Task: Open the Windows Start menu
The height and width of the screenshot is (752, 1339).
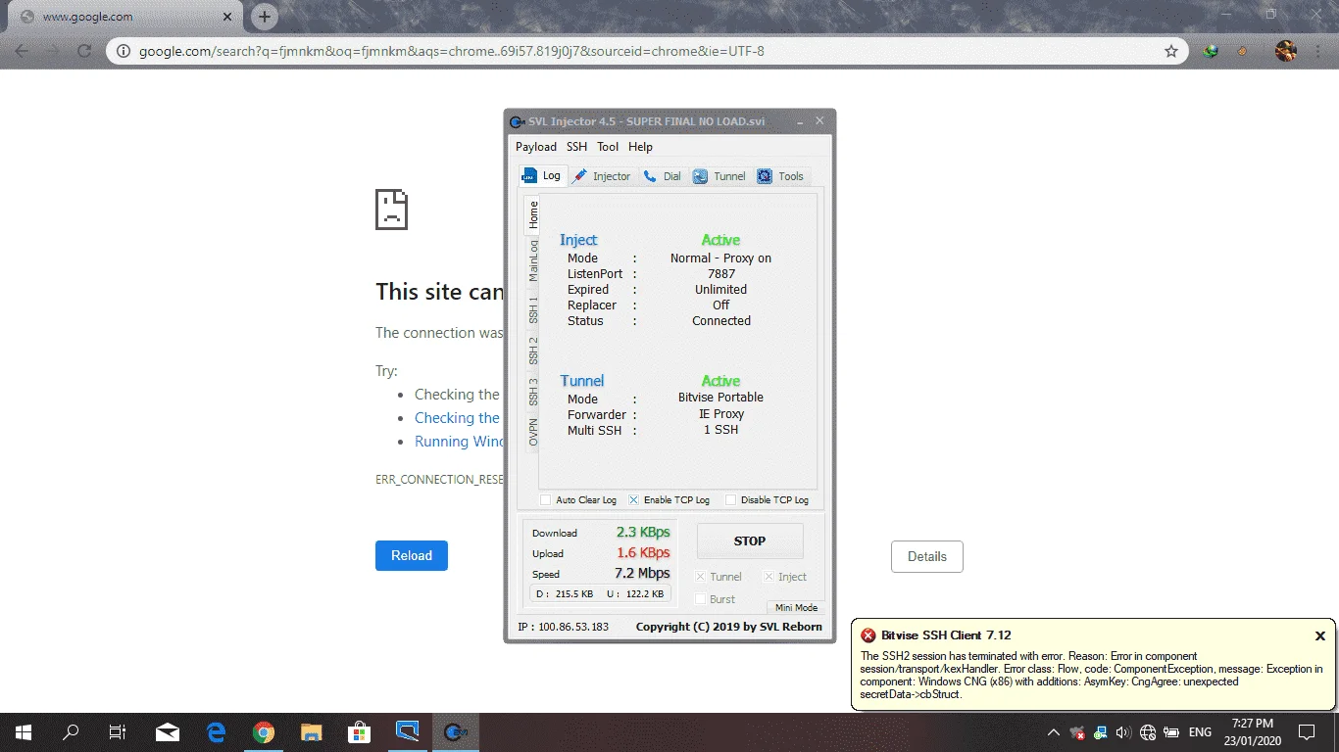Action: pos(24,731)
